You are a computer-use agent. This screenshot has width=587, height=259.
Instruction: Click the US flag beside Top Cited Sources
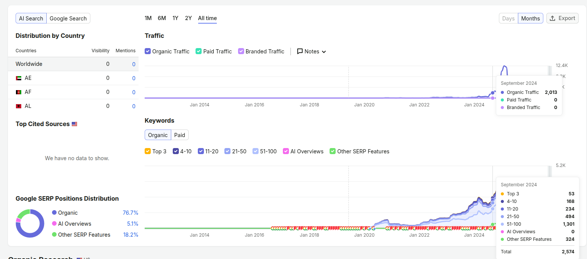74,124
